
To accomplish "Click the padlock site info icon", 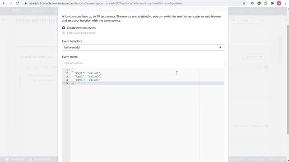I will tap(26, 3).
